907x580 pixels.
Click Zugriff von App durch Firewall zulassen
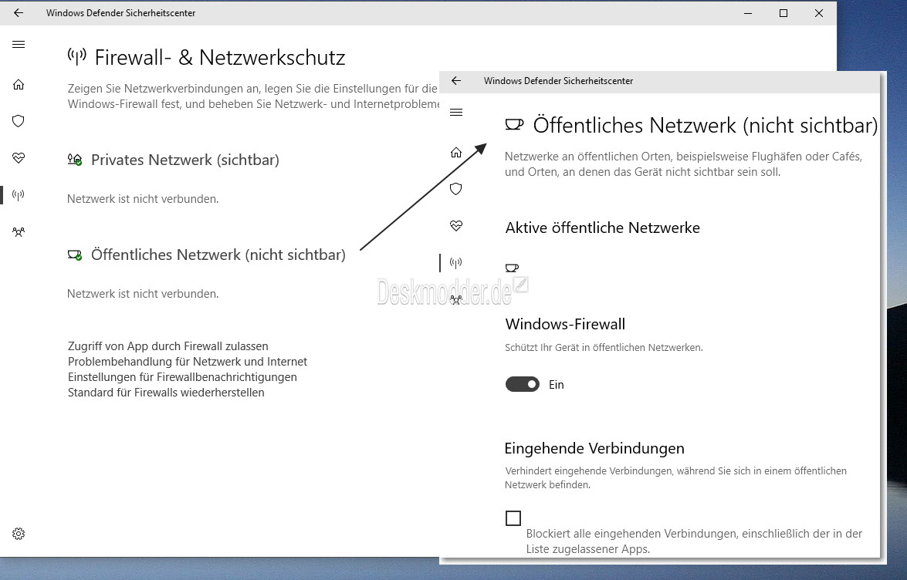click(168, 346)
